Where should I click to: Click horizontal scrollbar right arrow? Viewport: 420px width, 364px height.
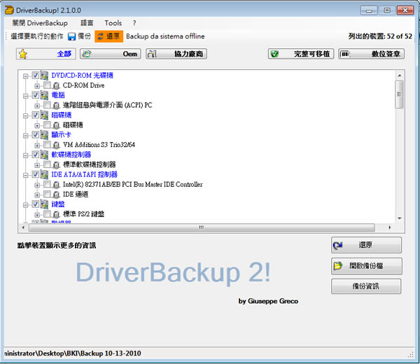(389, 227)
